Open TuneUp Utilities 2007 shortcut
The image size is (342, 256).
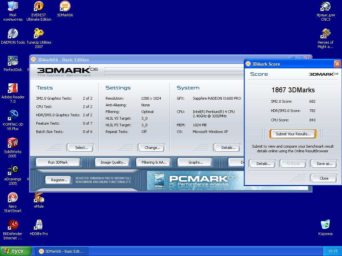click(39, 34)
